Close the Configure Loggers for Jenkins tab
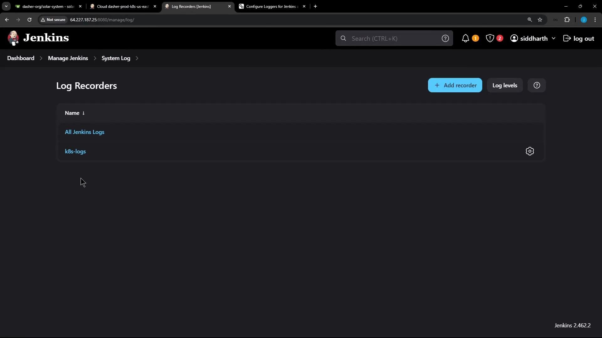 click(304, 6)
